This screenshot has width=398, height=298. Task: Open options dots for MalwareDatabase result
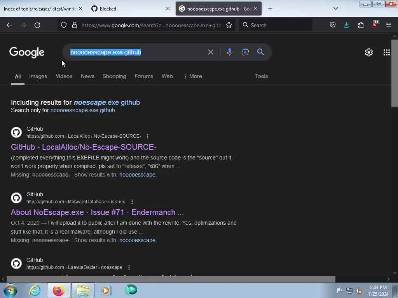tap(132, 202)
